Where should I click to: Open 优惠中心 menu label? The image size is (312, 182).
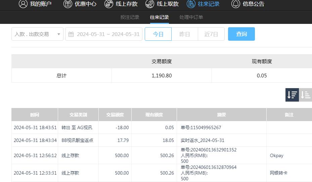tap(86, 4)
